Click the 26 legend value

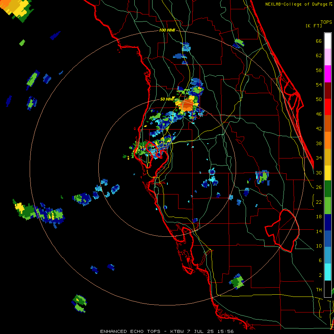tap(319, 187)
